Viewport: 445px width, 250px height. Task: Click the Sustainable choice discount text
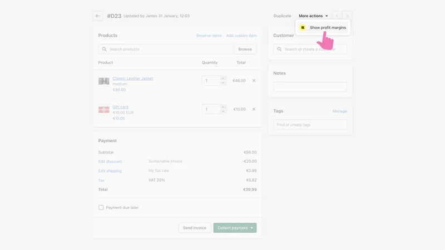point(165,161)
